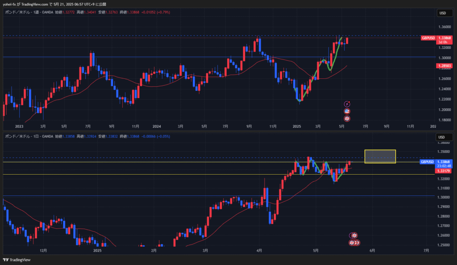Click the 12月 label on the daily time axis
The image size is (457, 265).
[43, 250]
